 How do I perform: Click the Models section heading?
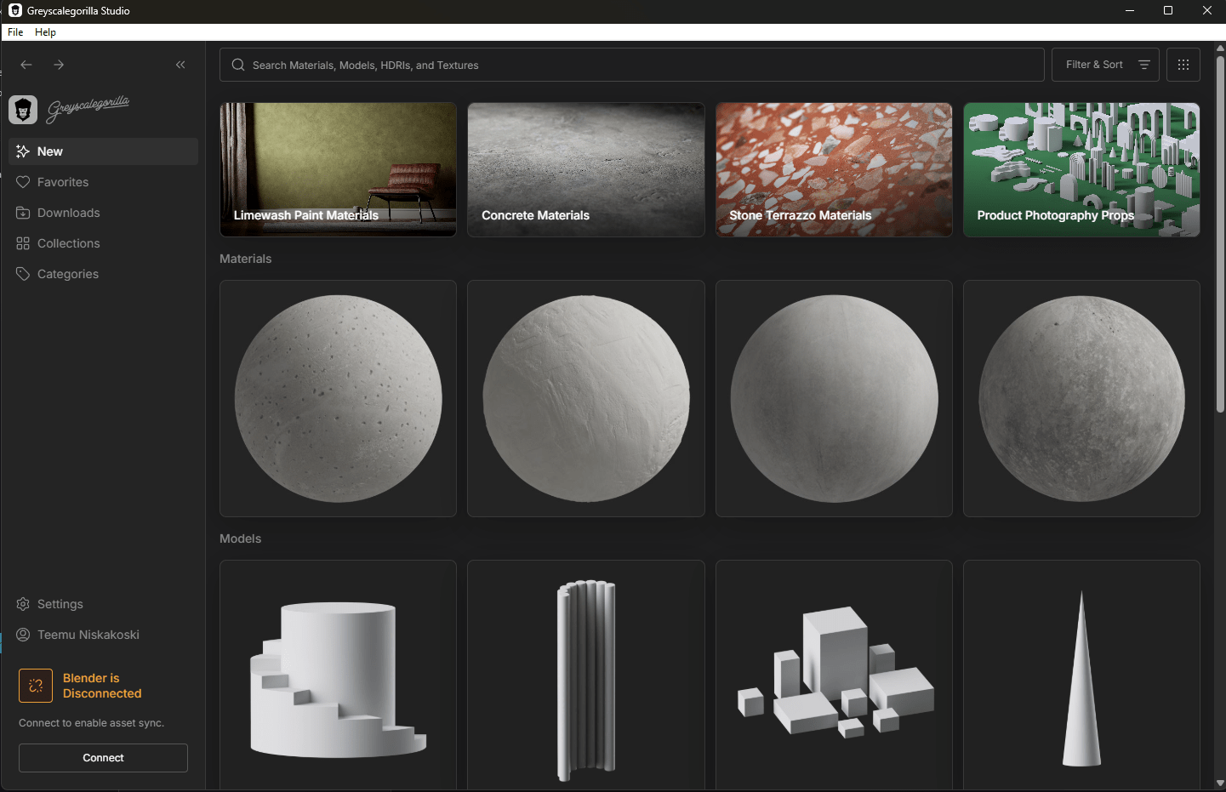click(x=241, y=538)
